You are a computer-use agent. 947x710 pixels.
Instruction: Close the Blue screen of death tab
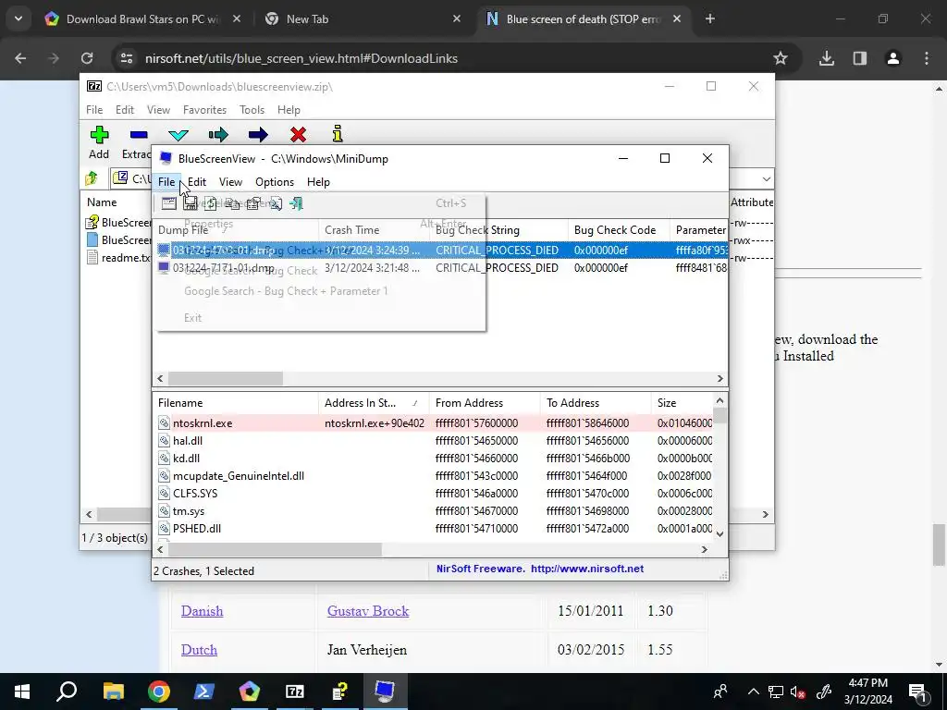coord(677,18)
